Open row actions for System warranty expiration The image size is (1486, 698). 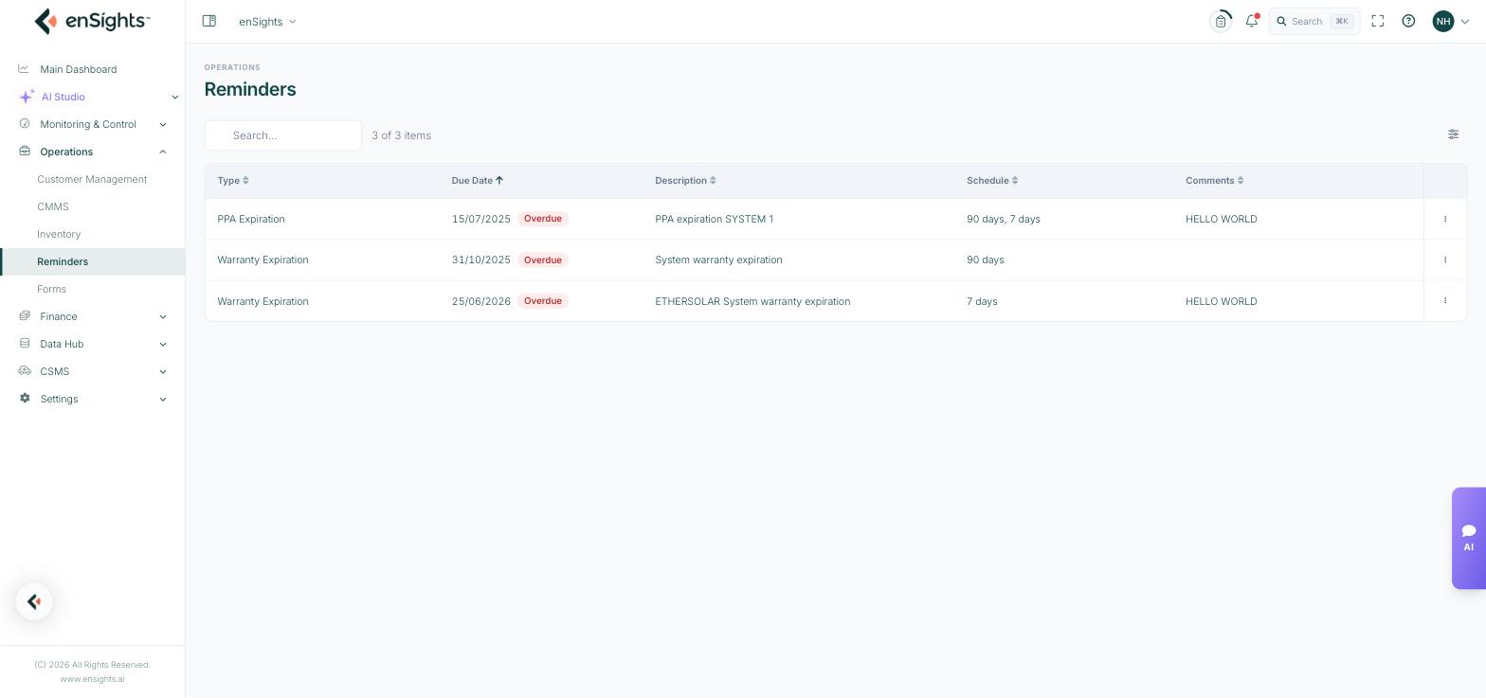tap(1445, 260)
